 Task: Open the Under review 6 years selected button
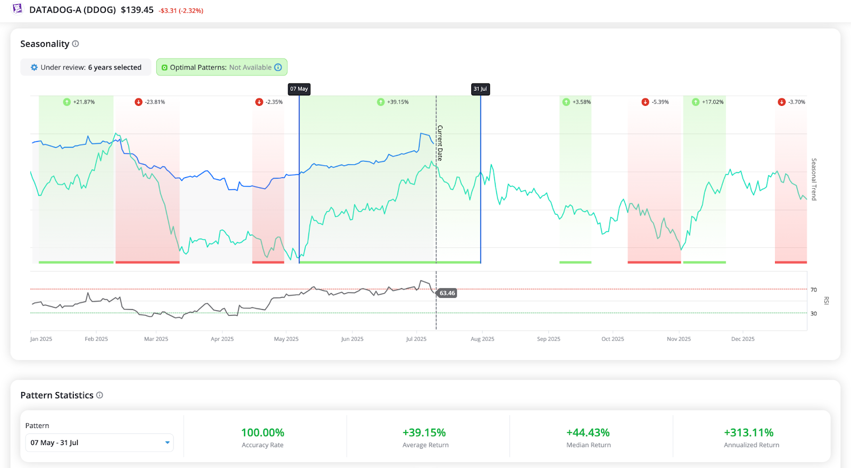pos(86,68)
